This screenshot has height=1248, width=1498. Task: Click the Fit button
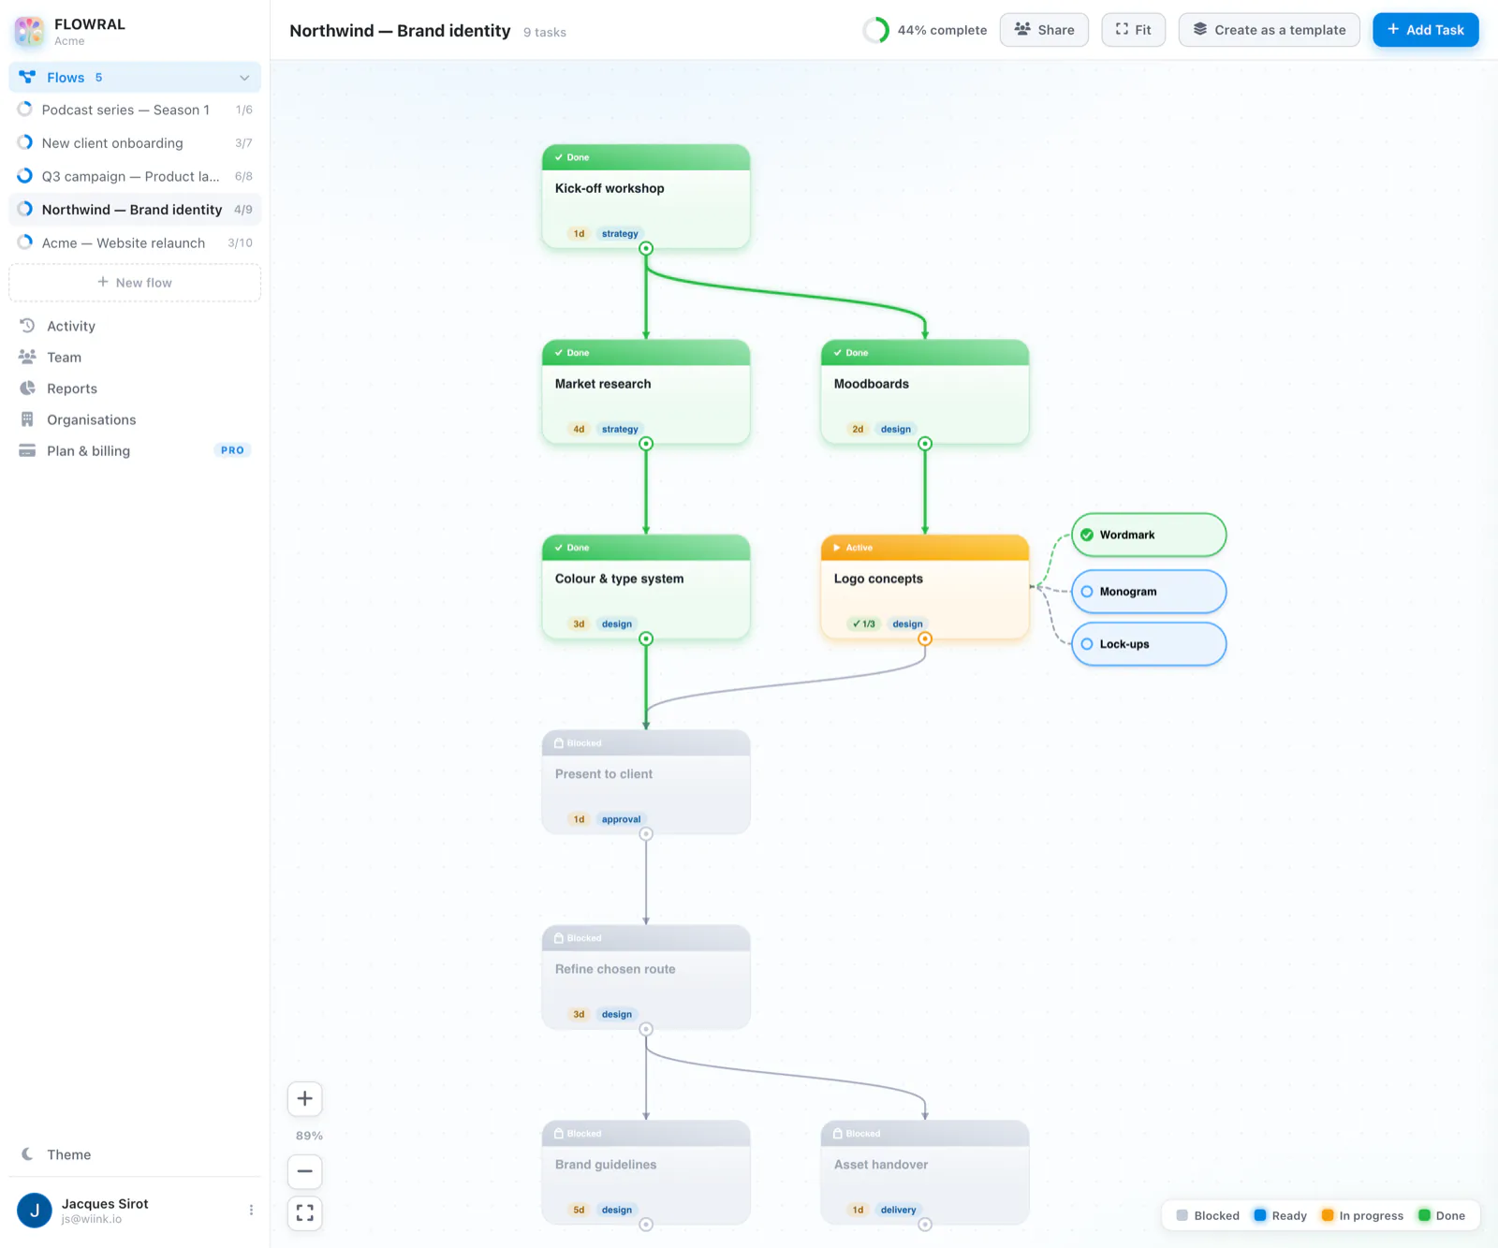[x=1133, y=30]
